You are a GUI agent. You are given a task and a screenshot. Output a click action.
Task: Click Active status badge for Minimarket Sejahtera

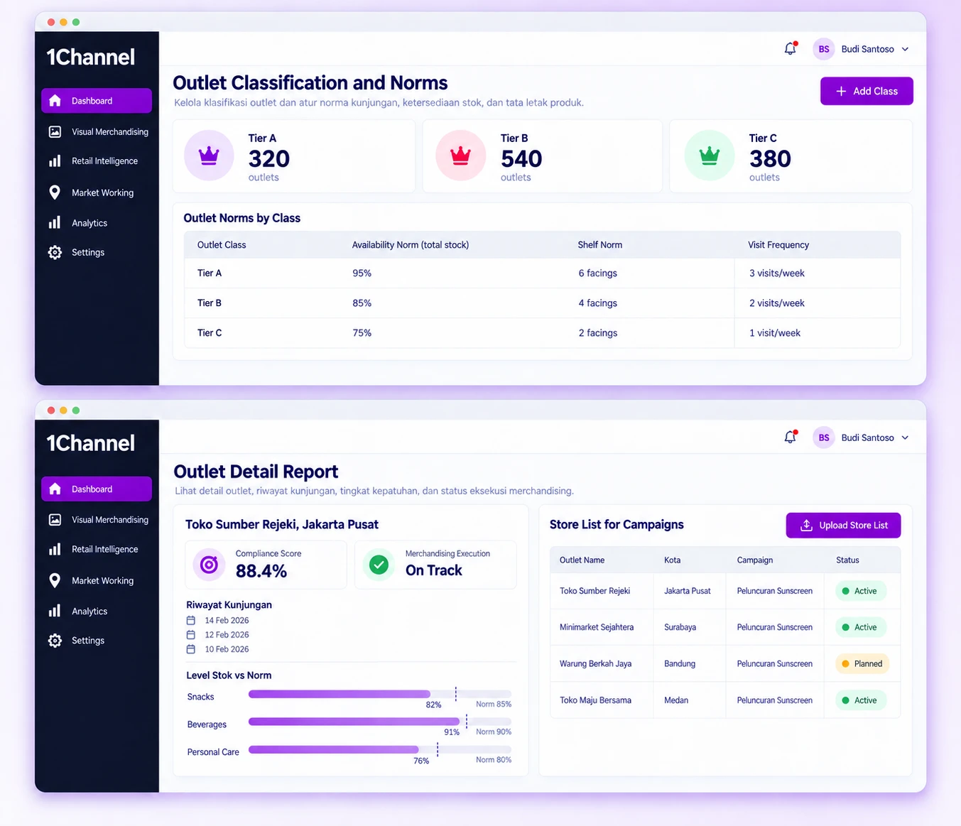[x=860, y=627]
